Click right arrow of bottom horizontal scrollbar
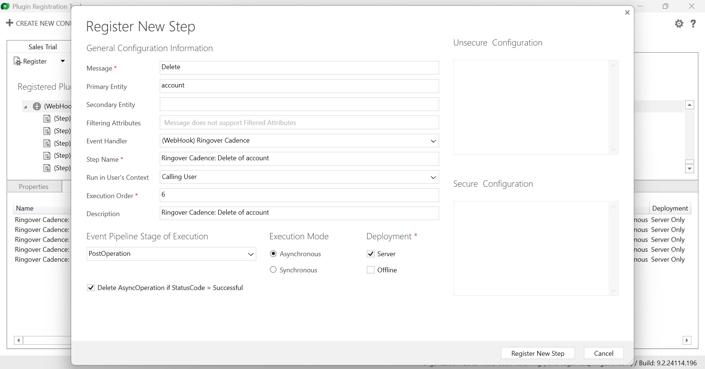Image resolution: width=705 pixels, height=369 pixels. click(x=687, y=340)
